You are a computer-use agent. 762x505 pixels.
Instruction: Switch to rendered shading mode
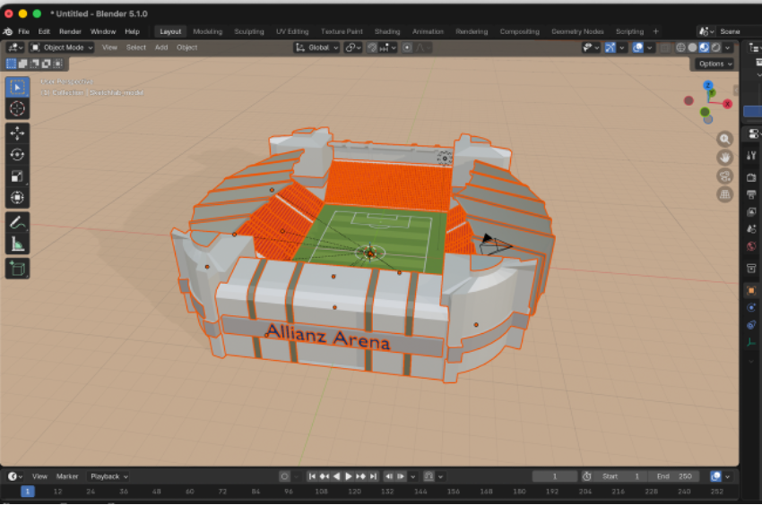tap(716, 47)
